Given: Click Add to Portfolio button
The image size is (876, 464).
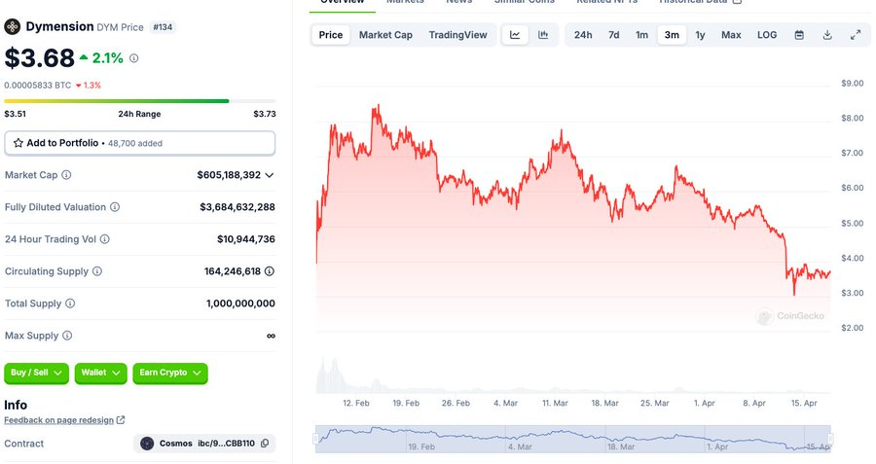Looking at the screenshot, I should pyautogui.click(x=139, y=143).
